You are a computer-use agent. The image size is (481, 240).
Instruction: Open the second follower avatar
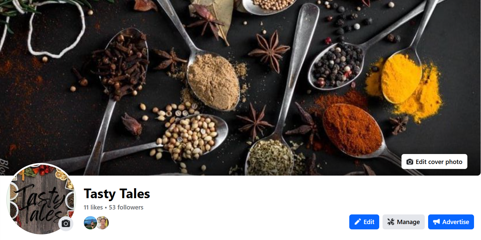[x=103, y=223]
